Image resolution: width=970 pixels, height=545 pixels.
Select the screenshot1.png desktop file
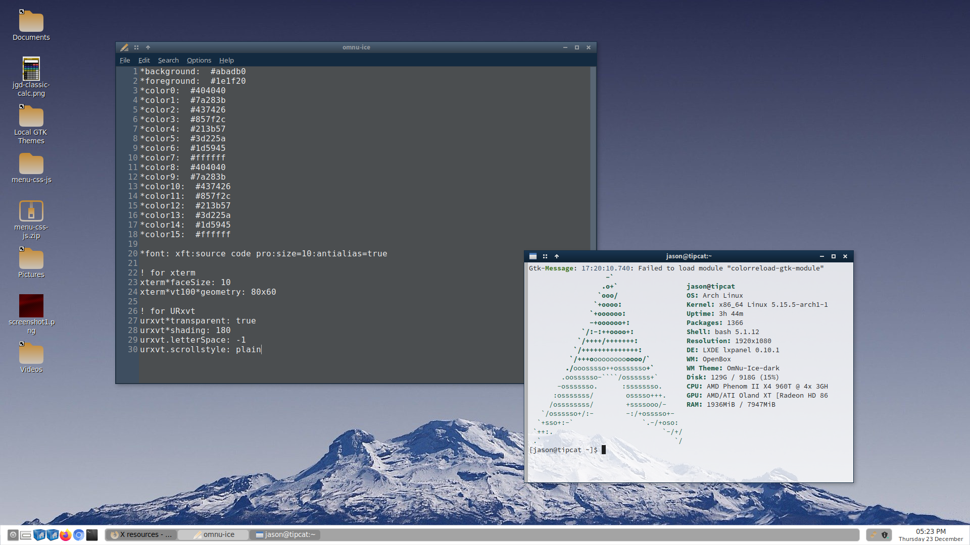click(31, 314)
